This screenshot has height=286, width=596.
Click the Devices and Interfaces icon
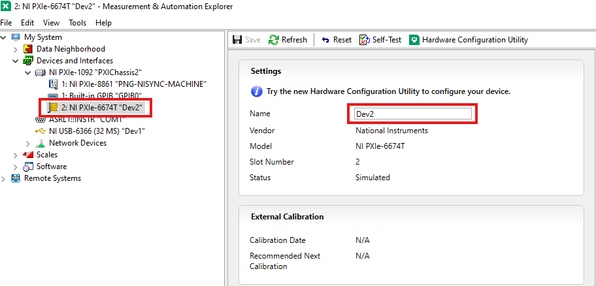pyautogui.click(x=27, y=61)
